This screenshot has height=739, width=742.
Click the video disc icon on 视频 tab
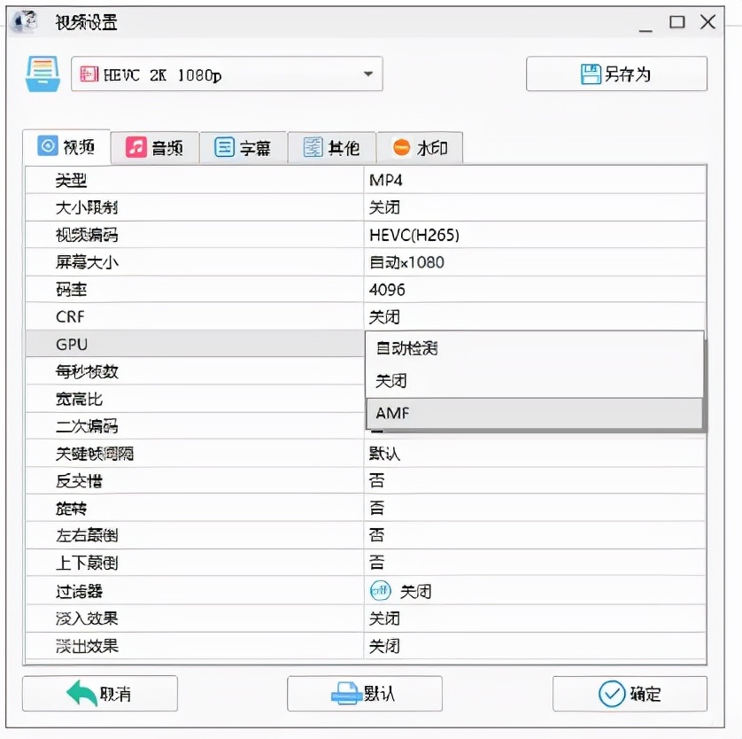click(x=47, y=146)
